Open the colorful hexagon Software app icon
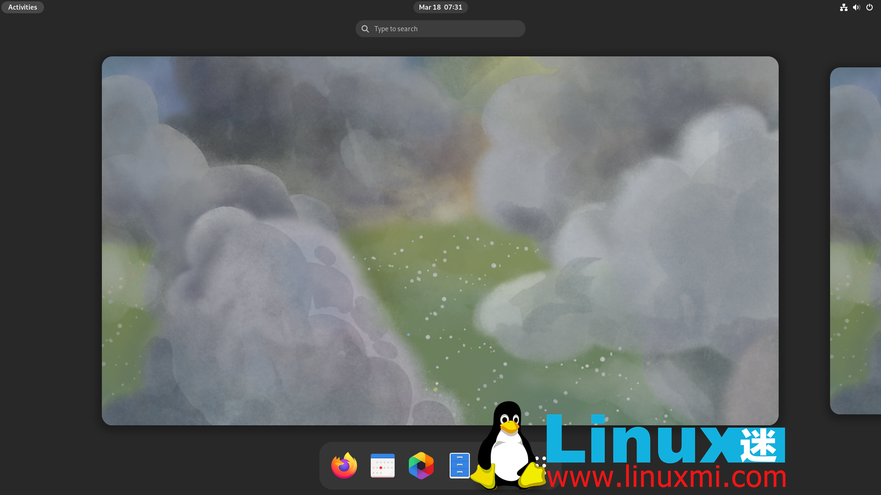Viewport: 881px width, 495px height. tap(421, 465)
